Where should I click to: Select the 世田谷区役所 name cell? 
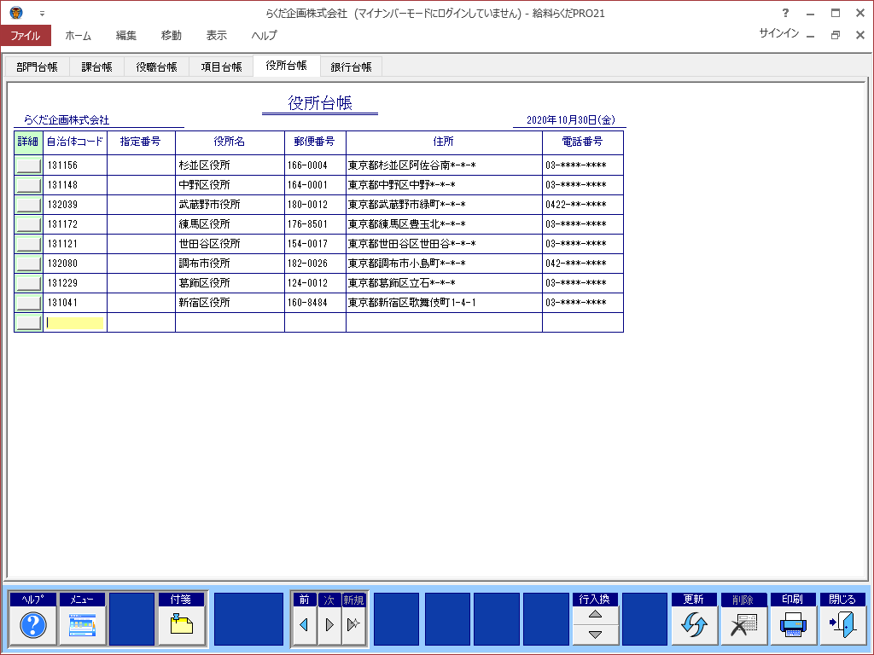230,244
